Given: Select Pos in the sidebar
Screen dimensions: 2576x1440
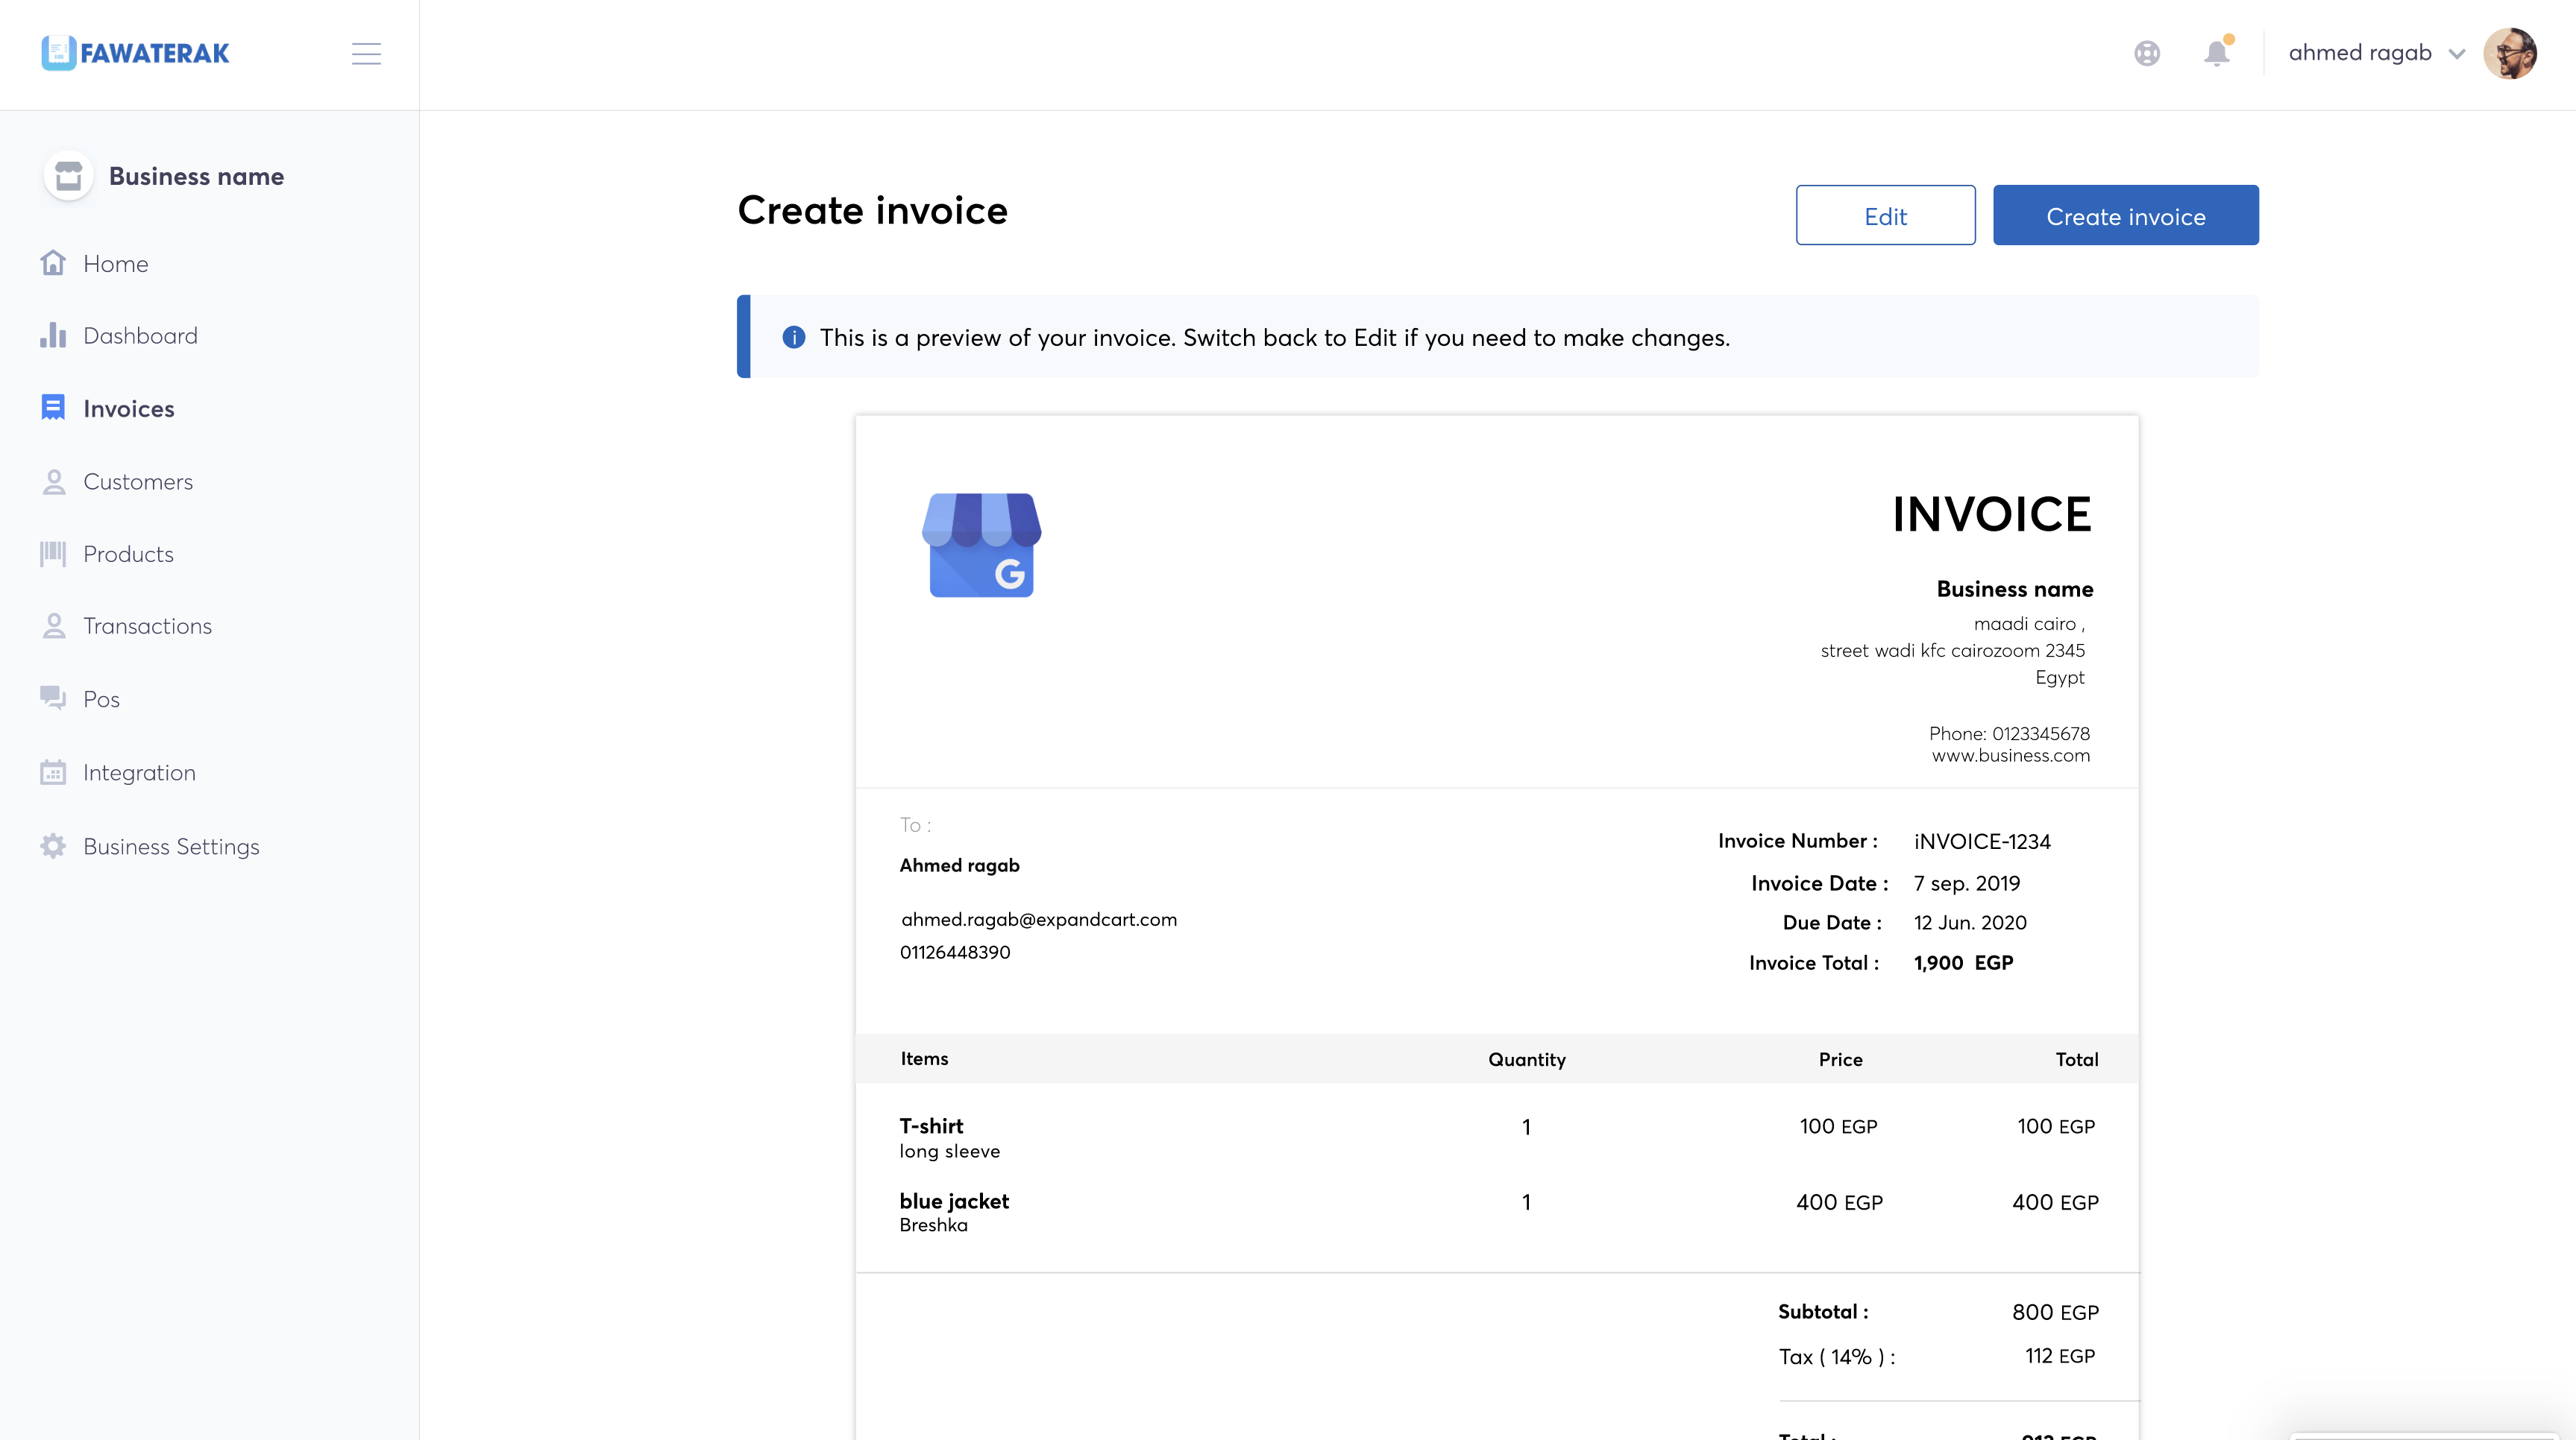Looking at the screenshot, I should click(x=101, y=700).
